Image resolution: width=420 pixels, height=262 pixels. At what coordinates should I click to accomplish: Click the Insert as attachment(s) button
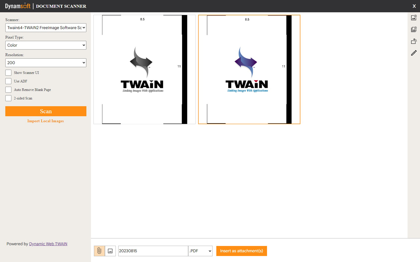241,251
